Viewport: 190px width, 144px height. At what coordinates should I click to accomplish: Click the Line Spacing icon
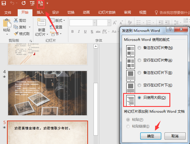tap(176, 23)
